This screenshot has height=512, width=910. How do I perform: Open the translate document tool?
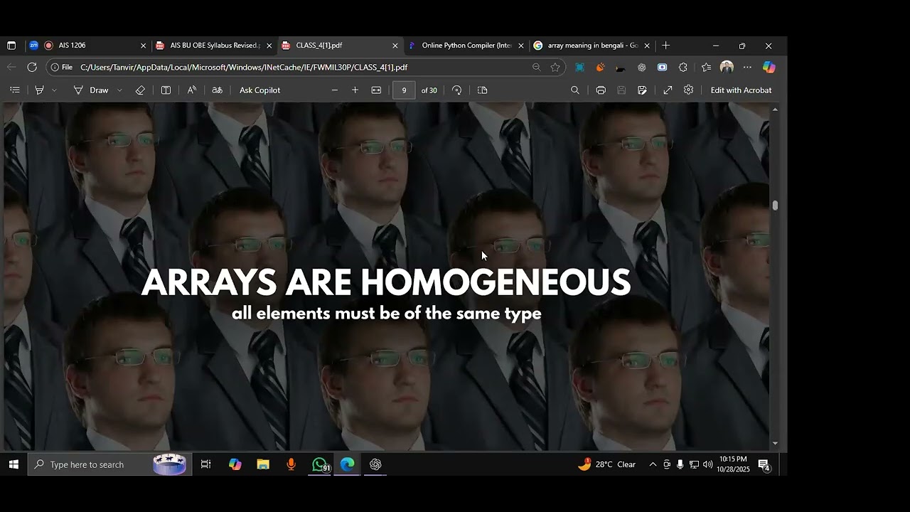click(x=218, y=90)
